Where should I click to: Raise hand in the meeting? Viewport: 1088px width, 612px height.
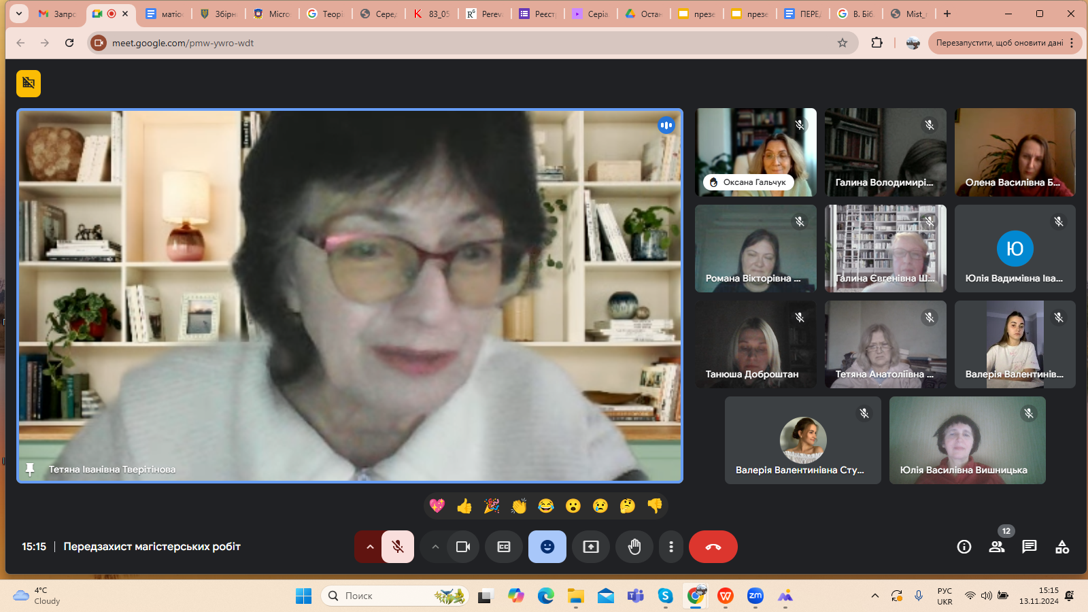tap(634, 547)
